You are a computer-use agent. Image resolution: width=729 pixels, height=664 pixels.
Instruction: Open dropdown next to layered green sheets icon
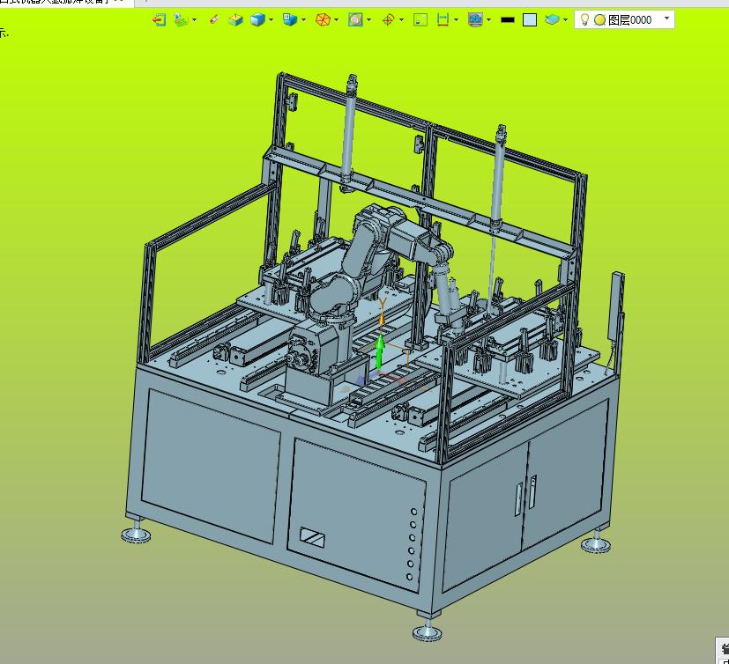click(x=194, y=20)
